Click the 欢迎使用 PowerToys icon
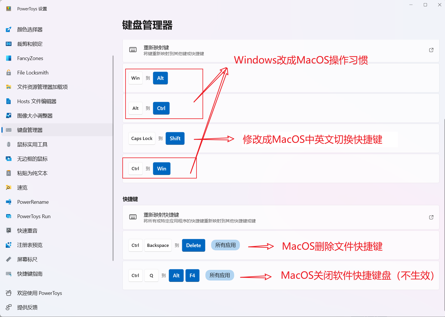 [9, 293]
